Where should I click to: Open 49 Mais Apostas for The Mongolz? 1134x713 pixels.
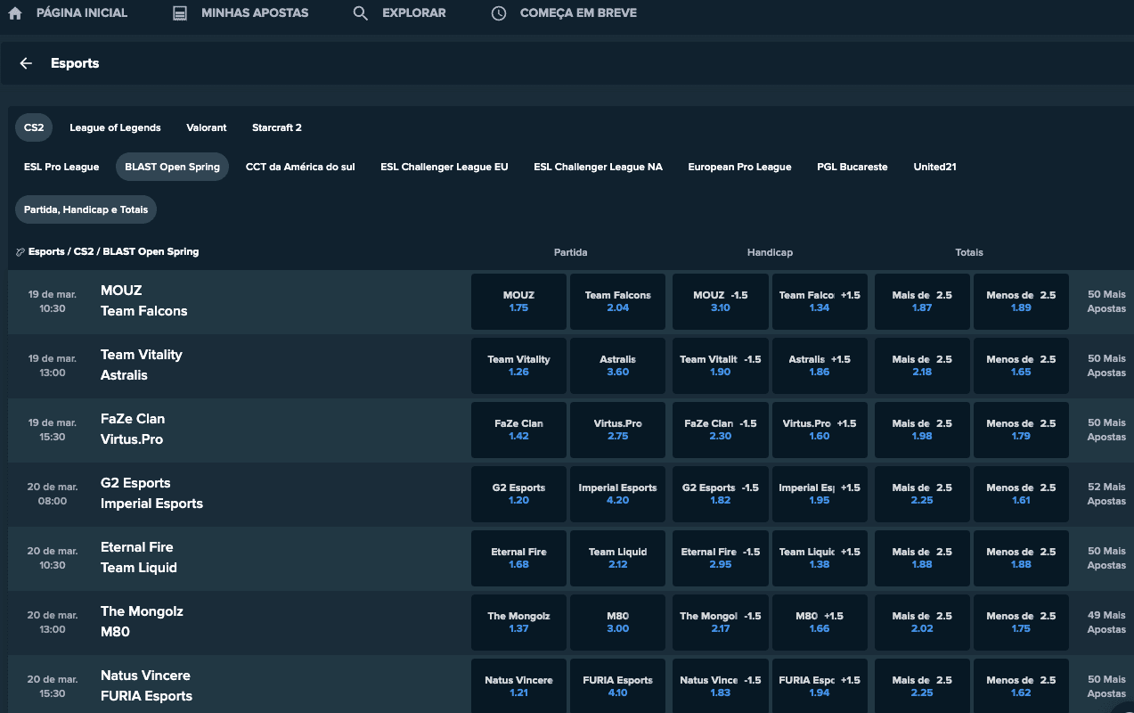click(x=1106, y=622)
